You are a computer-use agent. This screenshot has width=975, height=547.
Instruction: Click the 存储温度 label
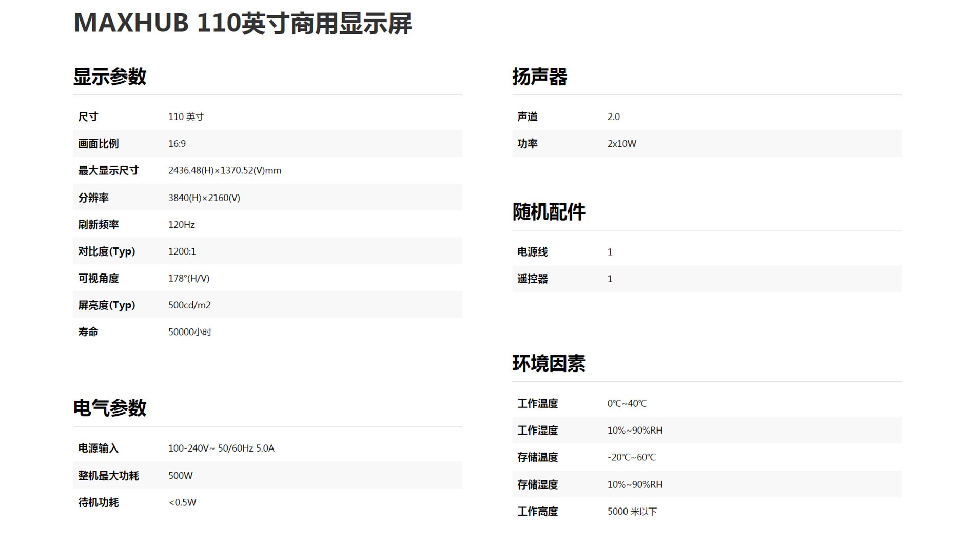538,457
